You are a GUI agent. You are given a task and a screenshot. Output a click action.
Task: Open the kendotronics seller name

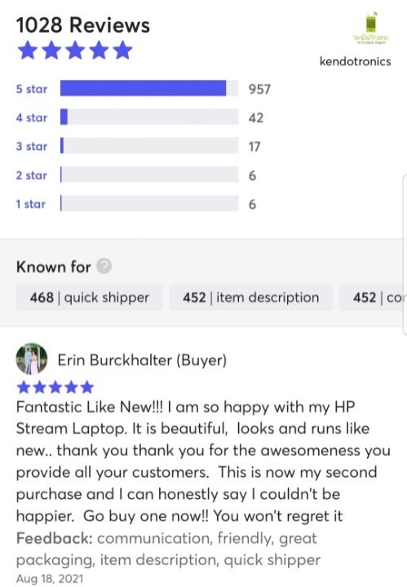point(355,61)
